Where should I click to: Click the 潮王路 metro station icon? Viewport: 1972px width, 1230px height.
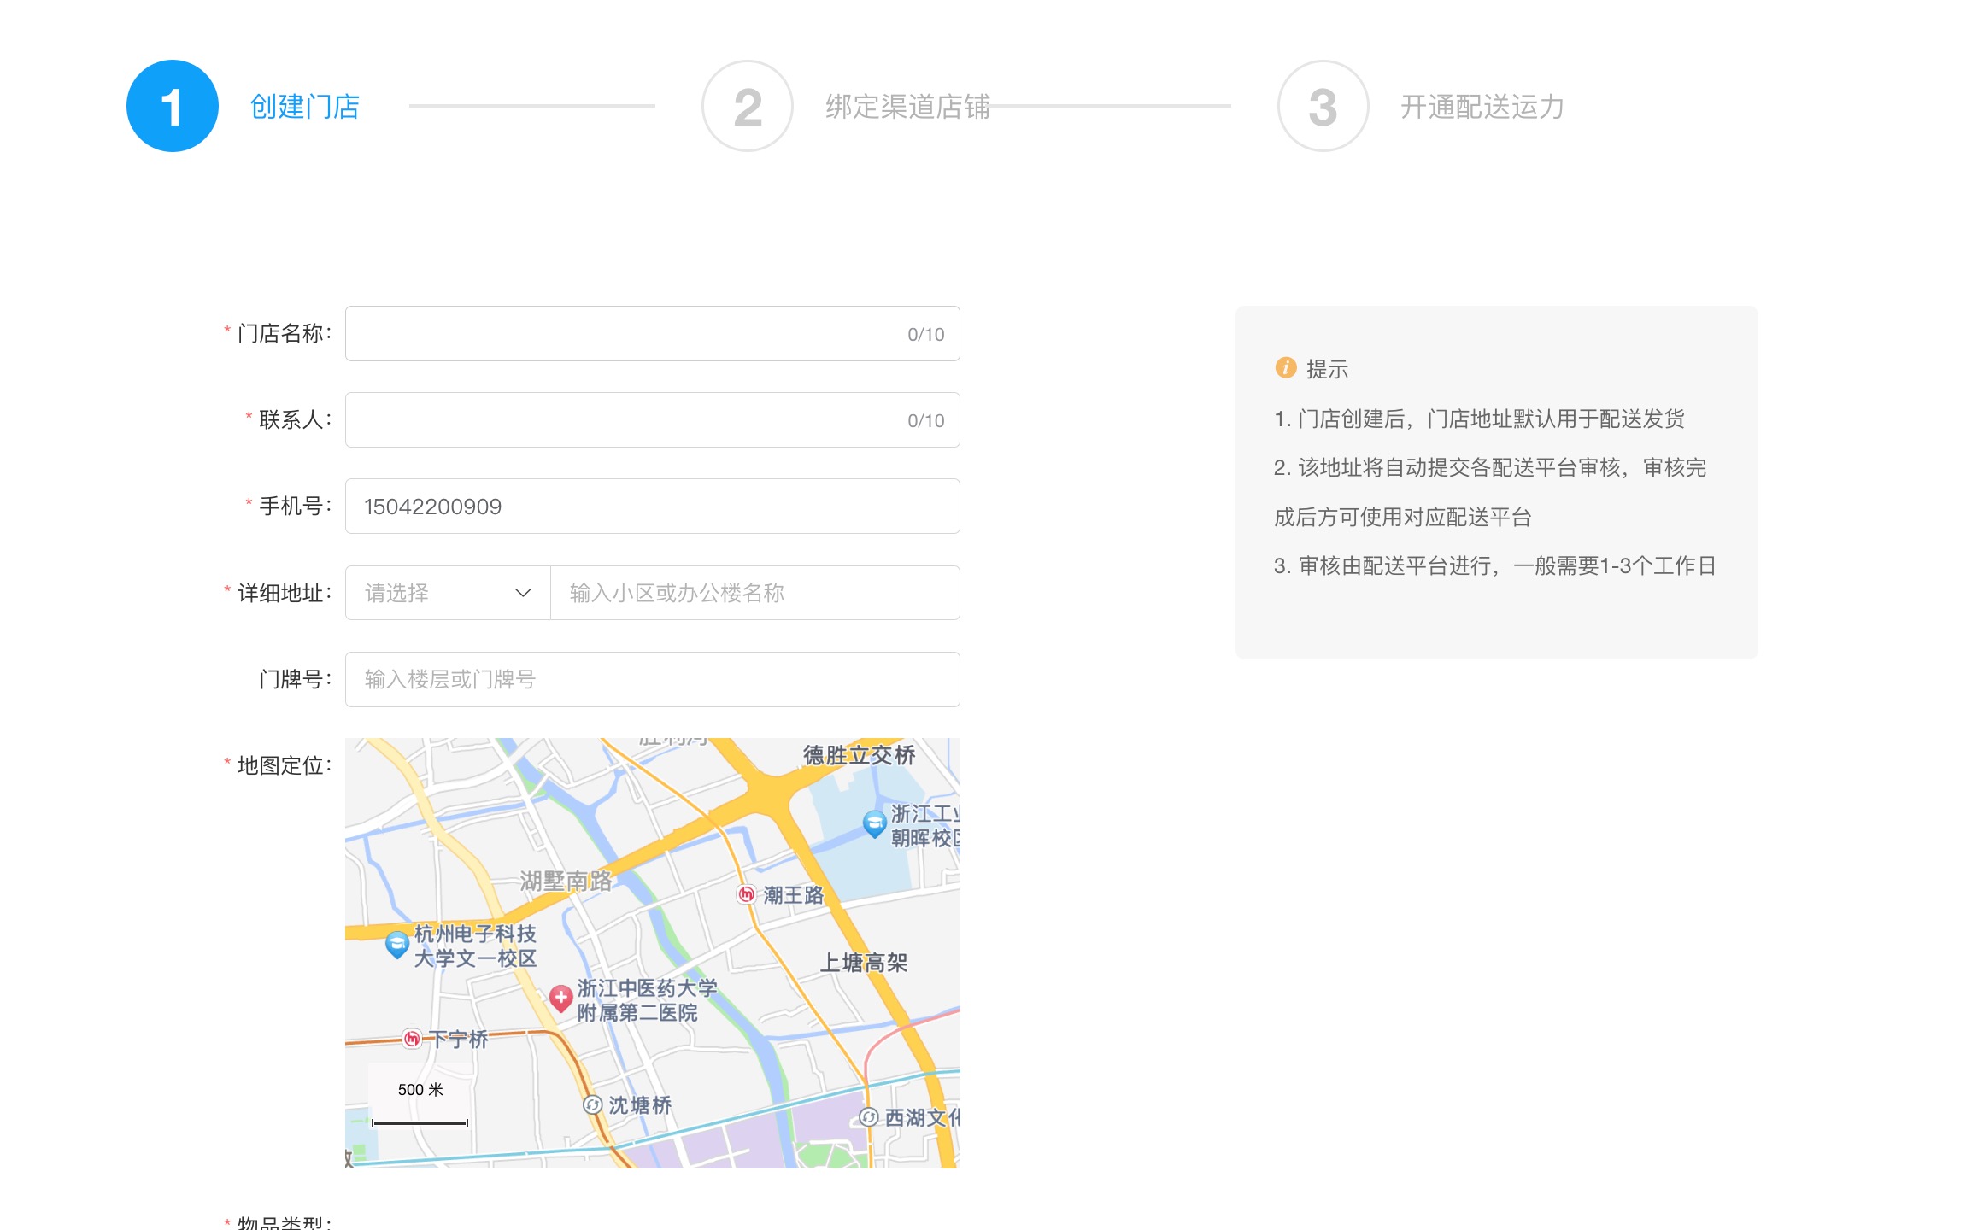pos(746,894)
